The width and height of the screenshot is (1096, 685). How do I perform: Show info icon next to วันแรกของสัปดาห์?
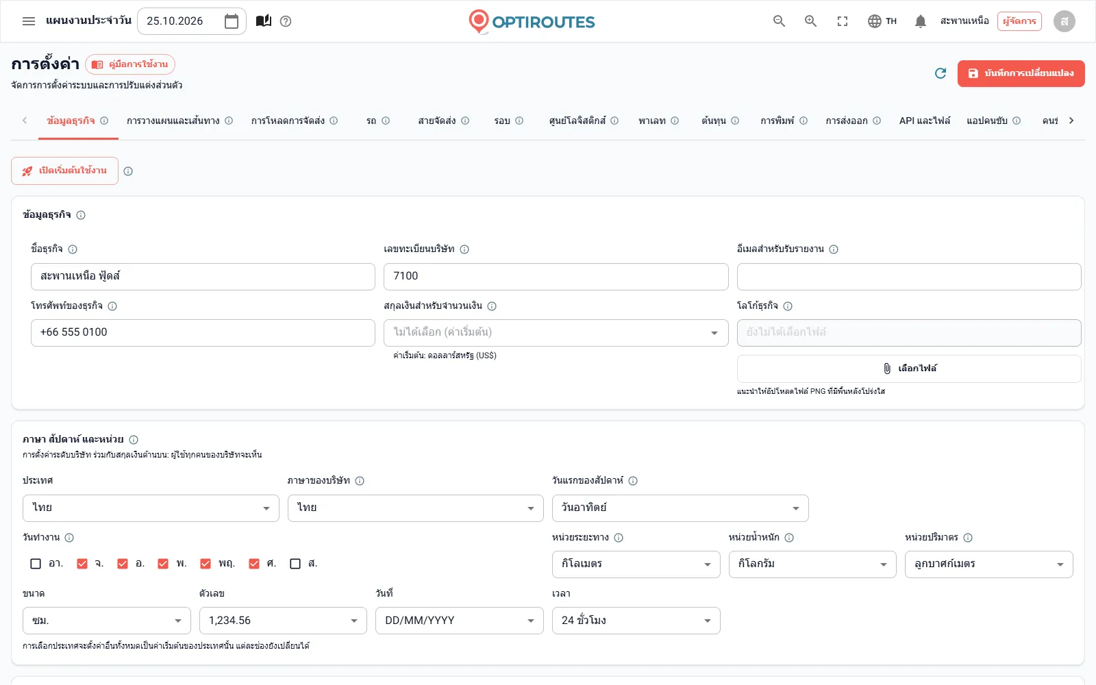pyautogui.click(x=633, y=481)
